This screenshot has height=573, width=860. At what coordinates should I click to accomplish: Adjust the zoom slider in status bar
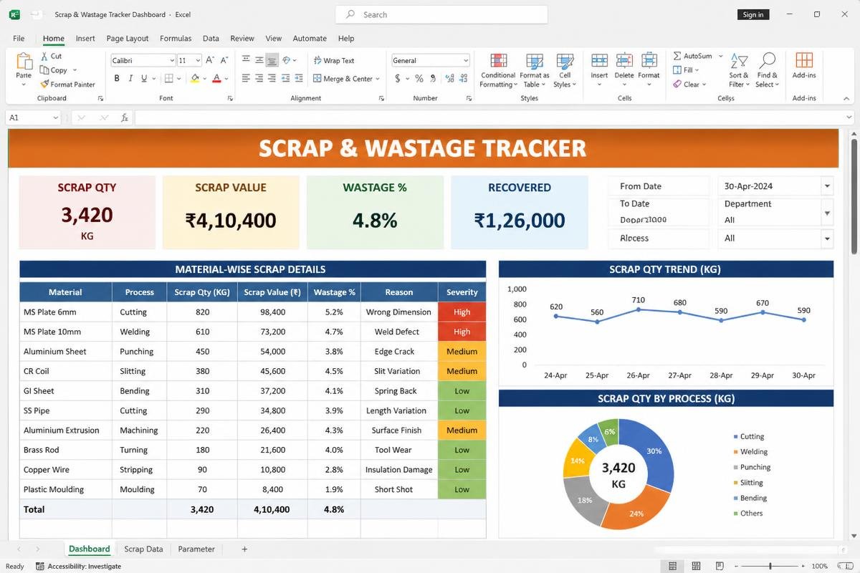point(770,567)
